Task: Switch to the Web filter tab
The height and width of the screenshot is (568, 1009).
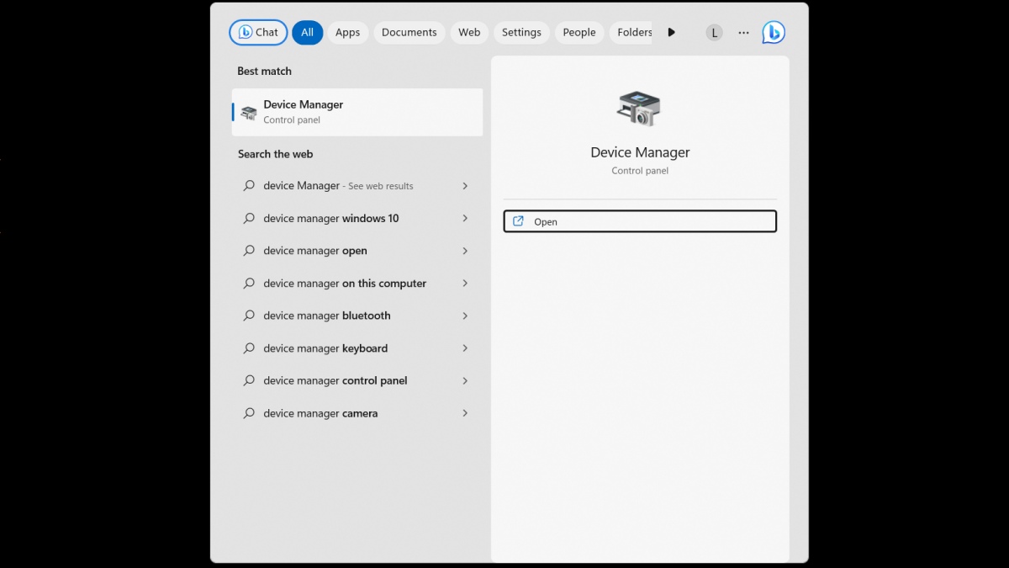Action: [469, 33]
